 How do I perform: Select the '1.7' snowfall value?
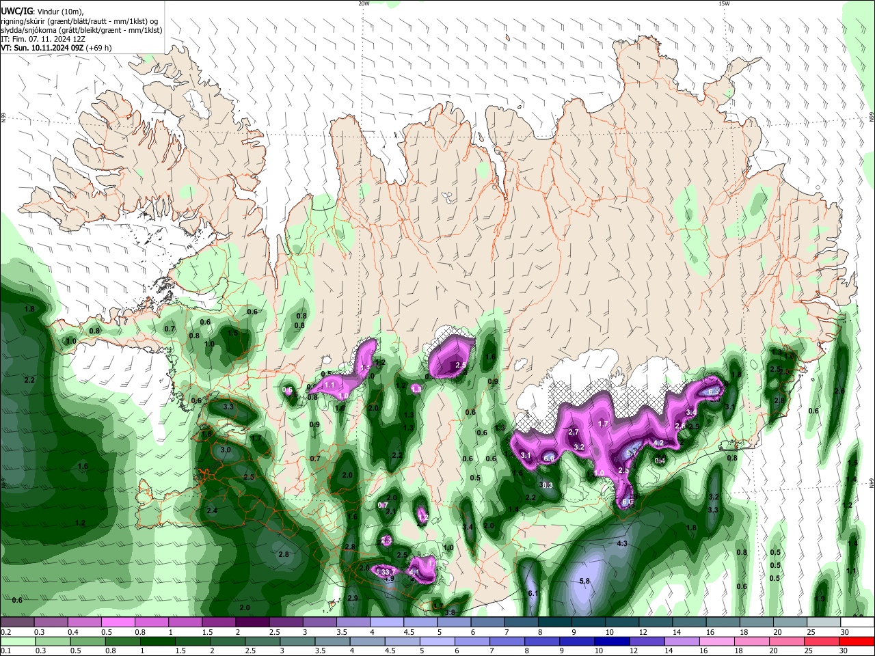pos(603,424)
